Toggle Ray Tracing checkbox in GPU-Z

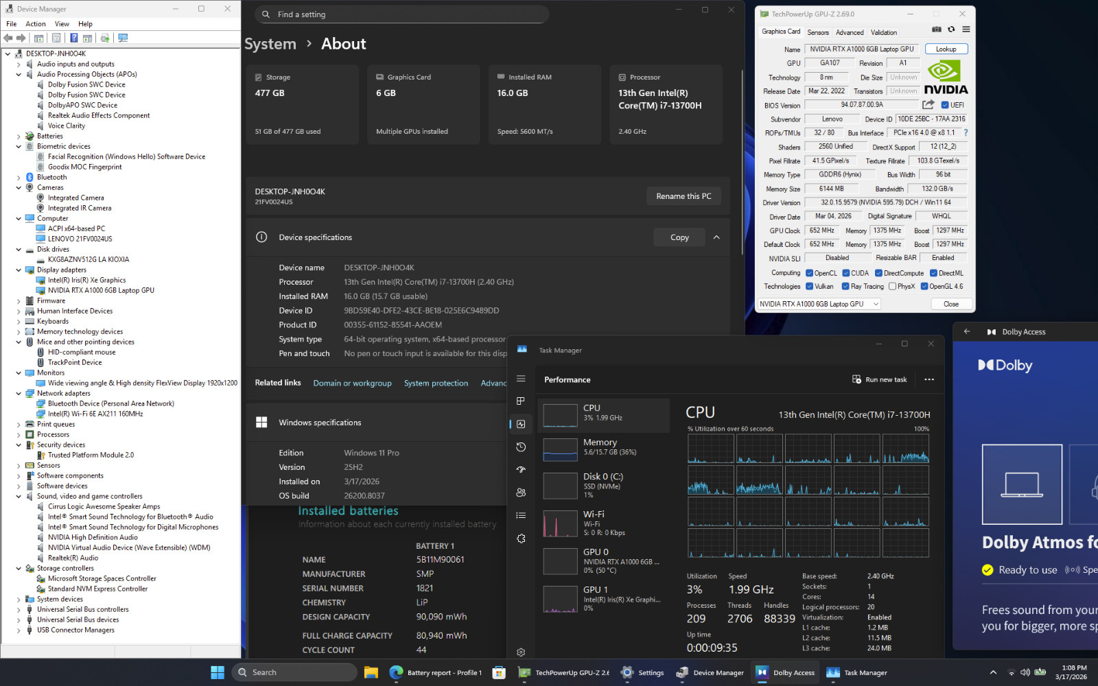click(846, 287)
